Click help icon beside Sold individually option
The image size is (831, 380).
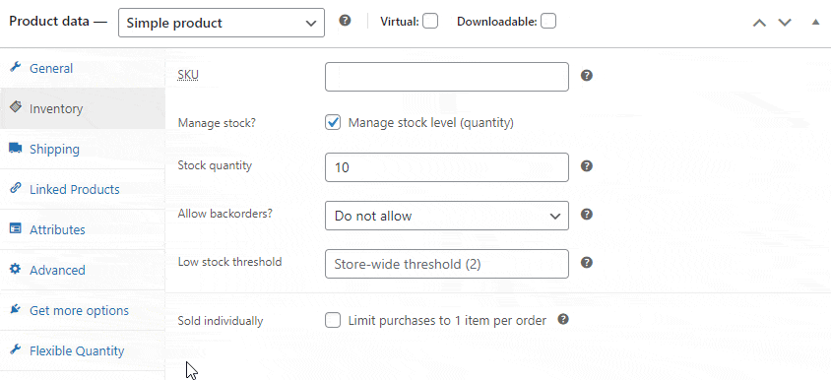pyautogui.click(x=563, y=319)
